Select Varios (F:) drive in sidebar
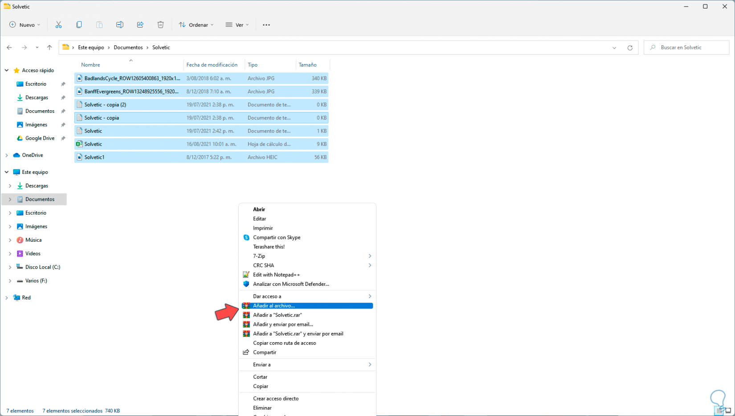The width and height of the screenshot is (735, 416). (36, 281)
